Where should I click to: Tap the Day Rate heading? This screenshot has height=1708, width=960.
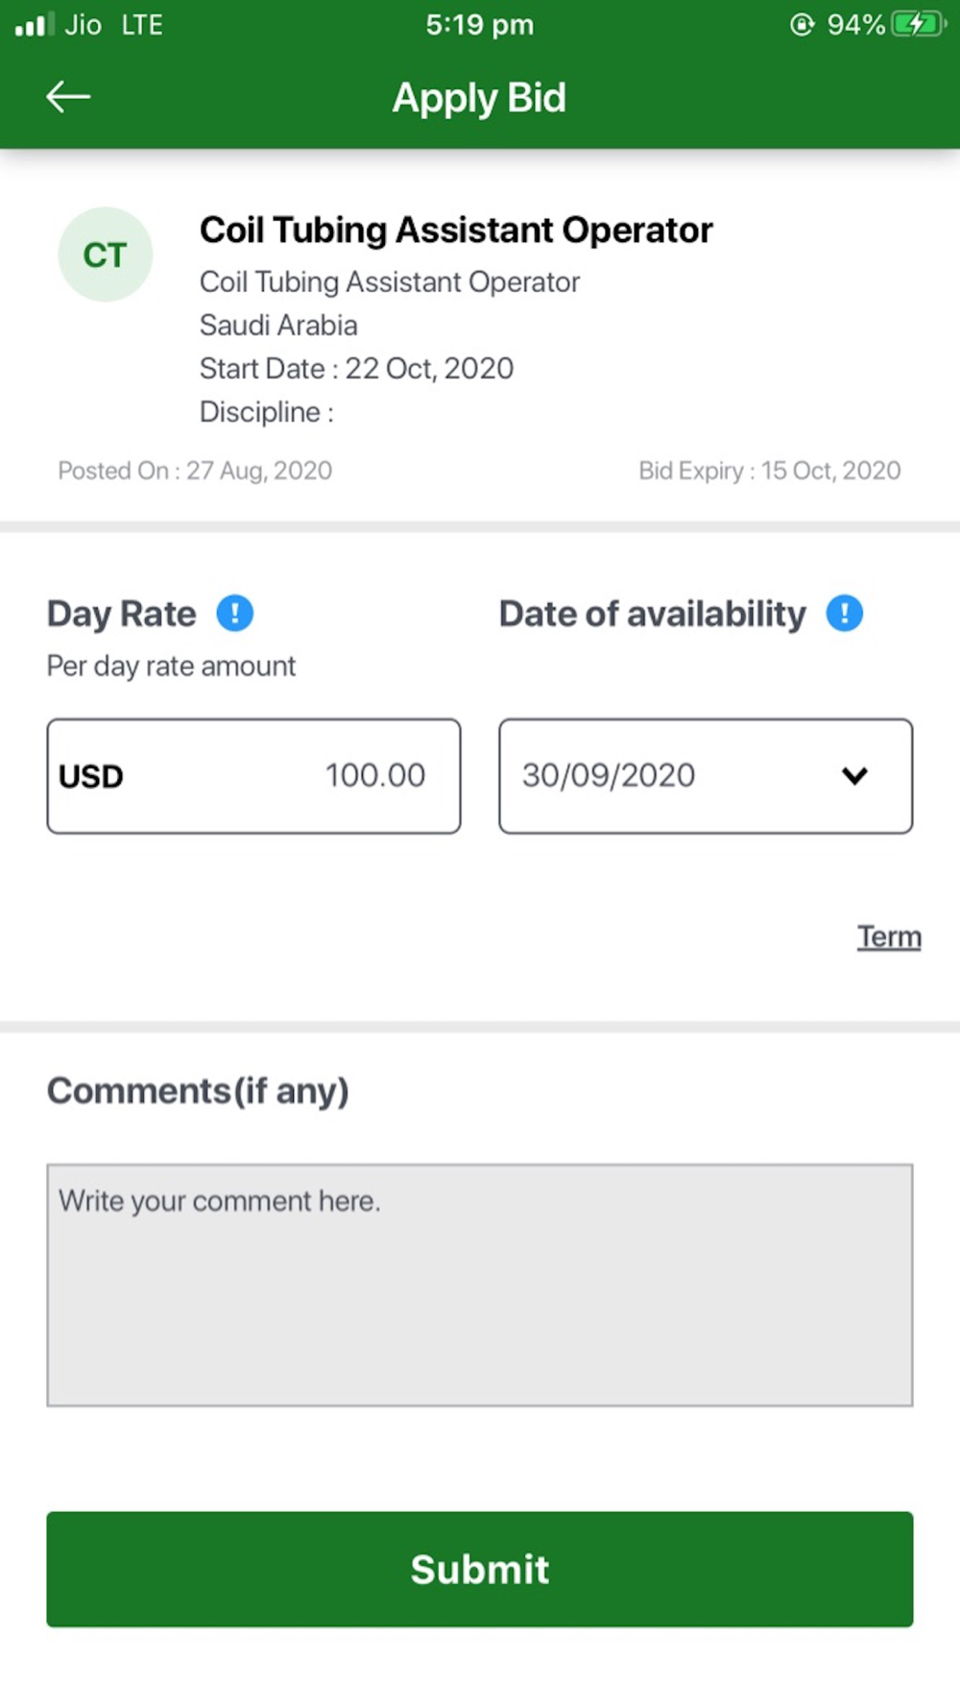(x=121, y=614)
